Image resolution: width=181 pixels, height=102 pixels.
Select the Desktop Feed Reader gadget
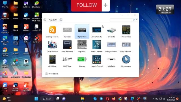(52, 31)
